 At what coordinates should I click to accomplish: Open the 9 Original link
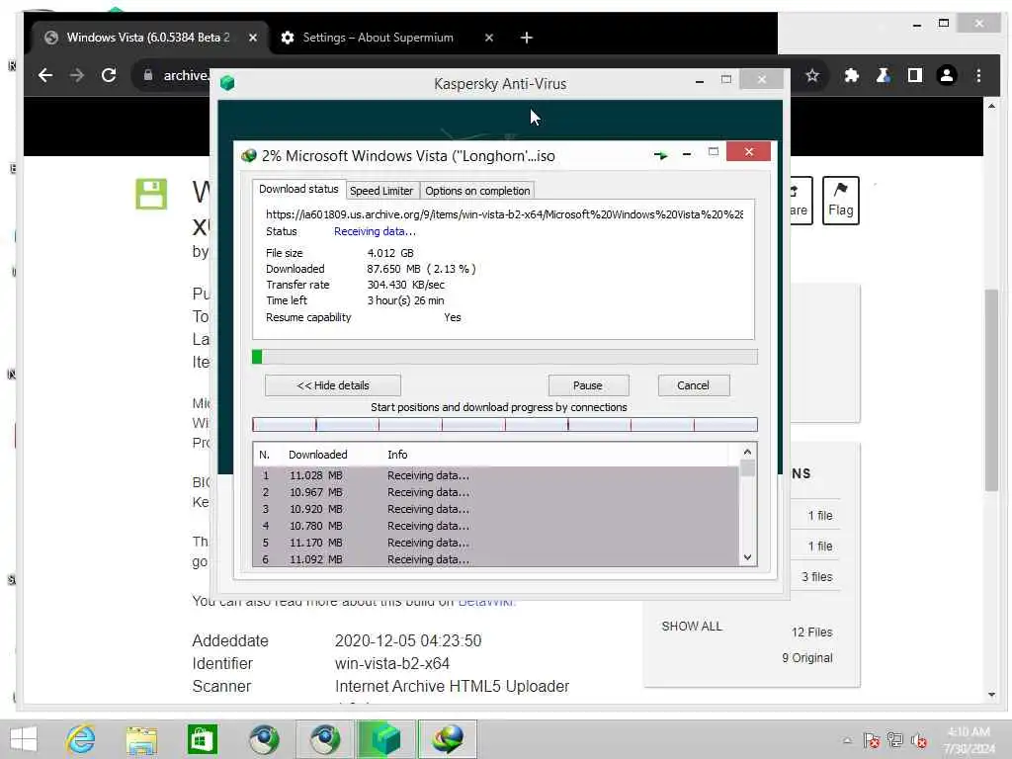(806, 657)
